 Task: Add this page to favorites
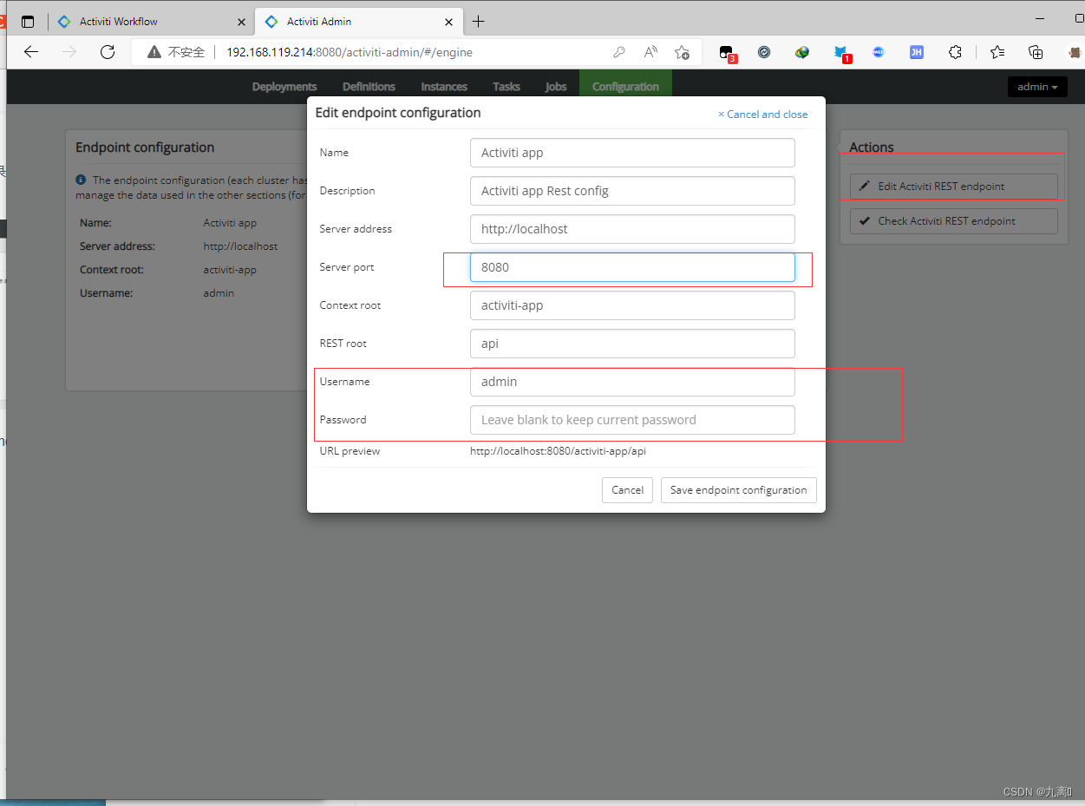[683, 52]
